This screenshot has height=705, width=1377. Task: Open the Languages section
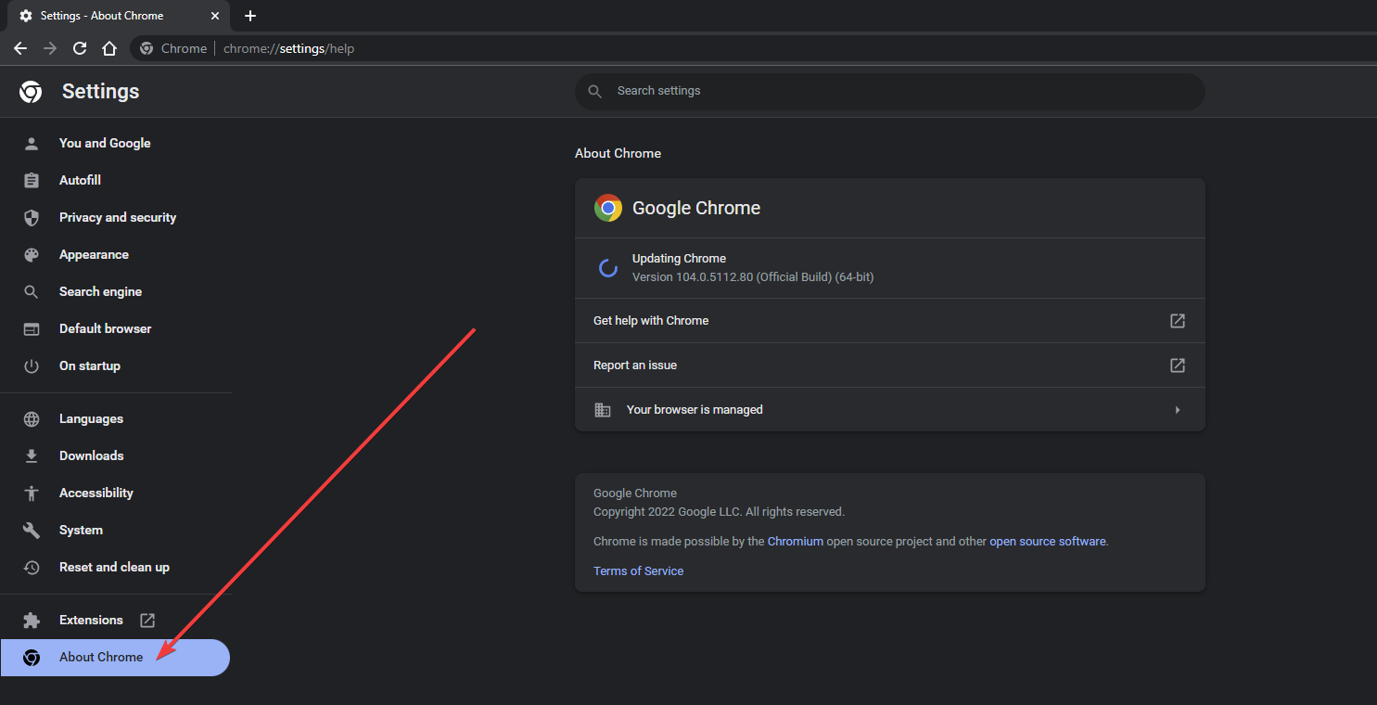91,418
